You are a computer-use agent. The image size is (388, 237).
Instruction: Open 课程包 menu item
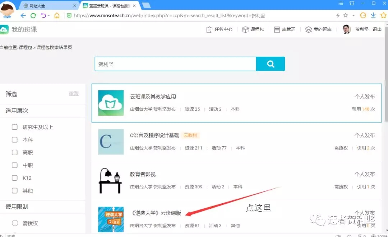pyautogui.click(x=257, y=29)
